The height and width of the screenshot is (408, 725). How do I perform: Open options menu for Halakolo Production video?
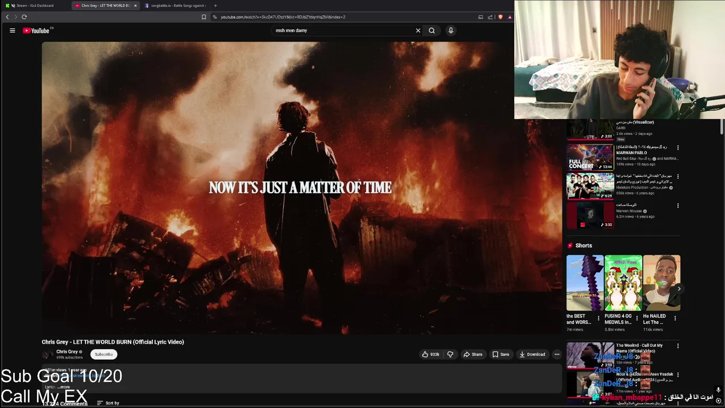pyautogui.click(x=677, y=176)
